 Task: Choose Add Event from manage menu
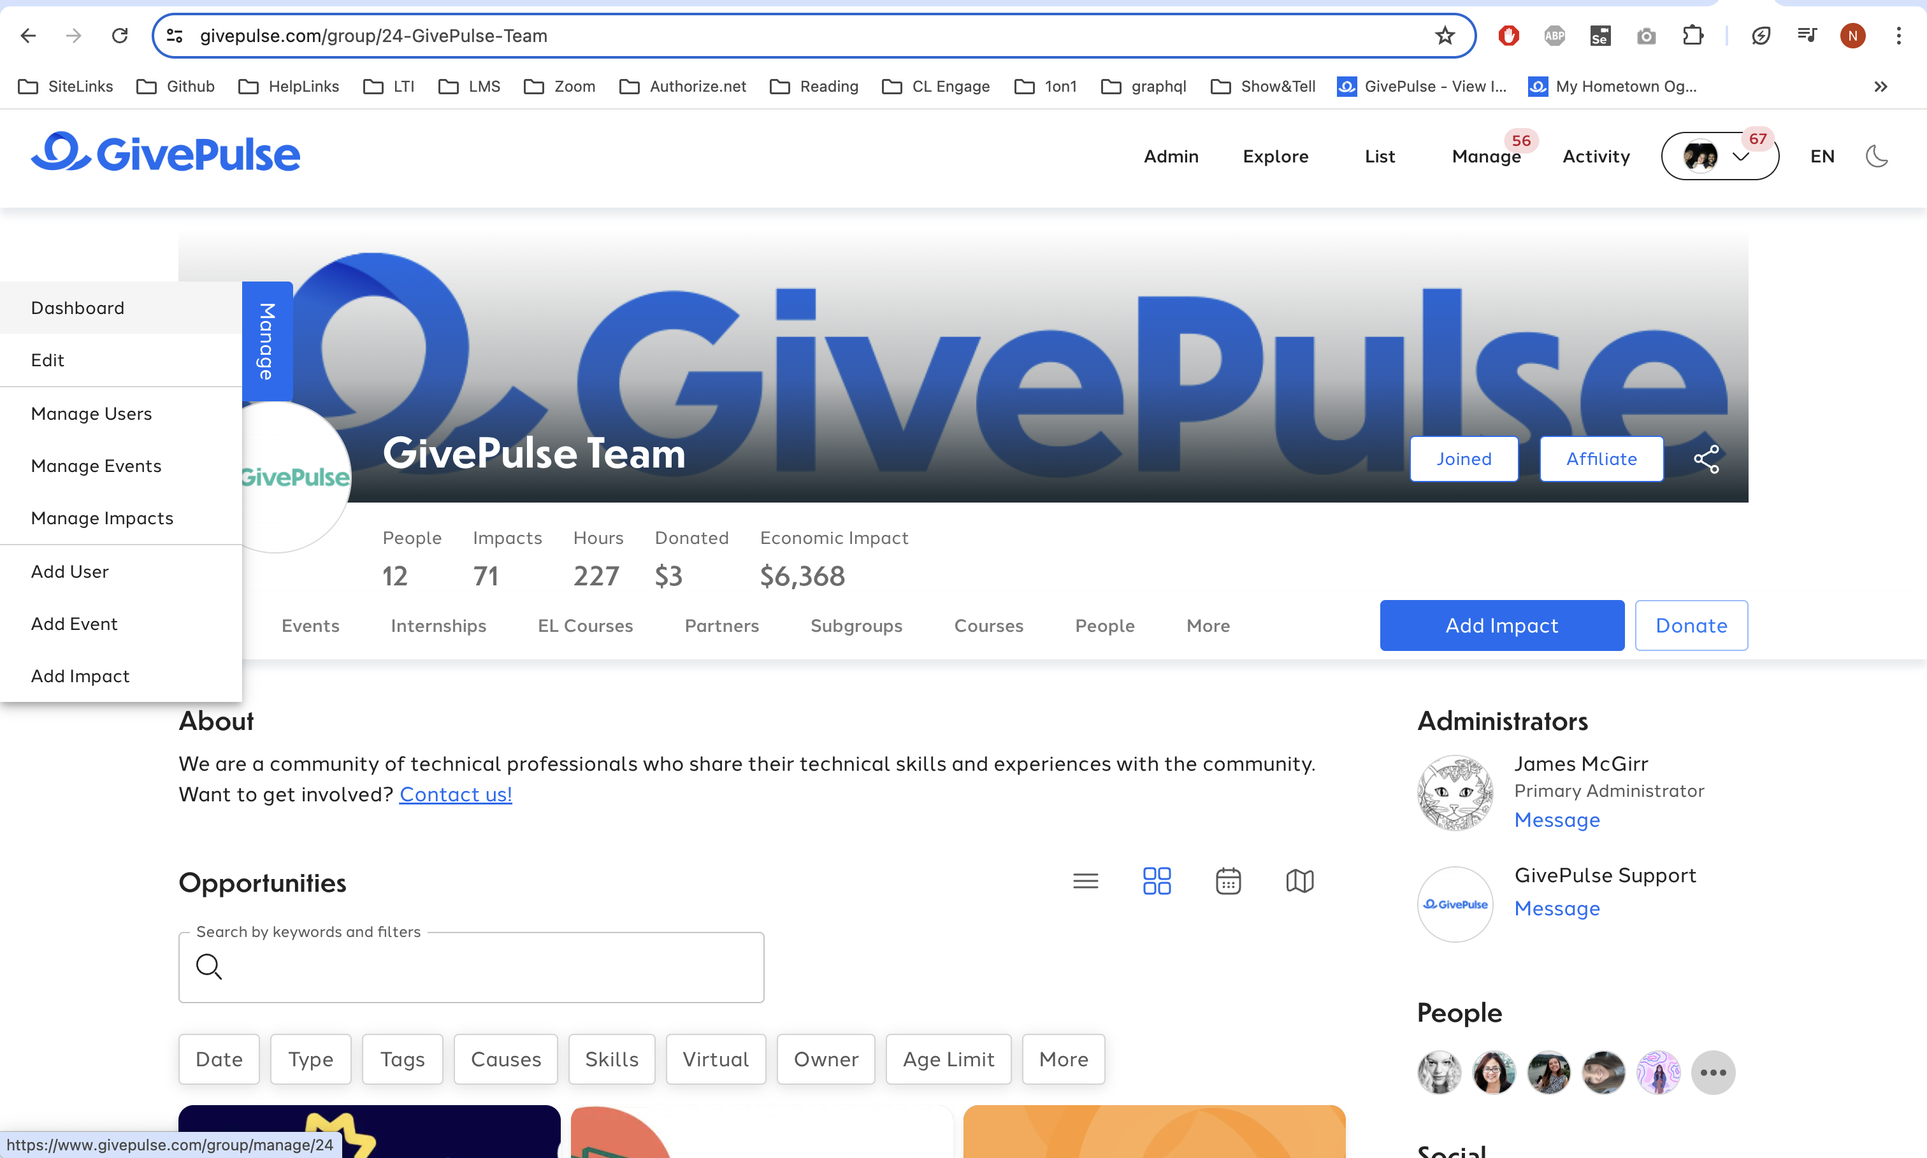[x=121, y=624]
